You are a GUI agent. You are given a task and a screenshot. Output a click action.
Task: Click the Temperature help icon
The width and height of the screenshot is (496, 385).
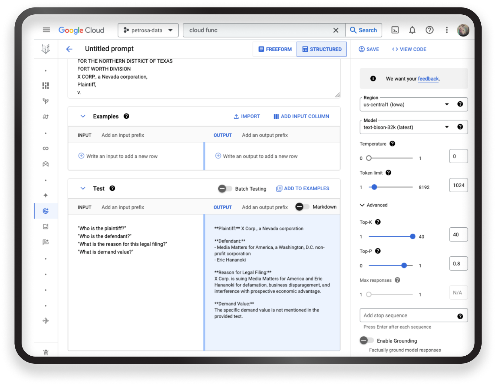(x=392, y=144)
